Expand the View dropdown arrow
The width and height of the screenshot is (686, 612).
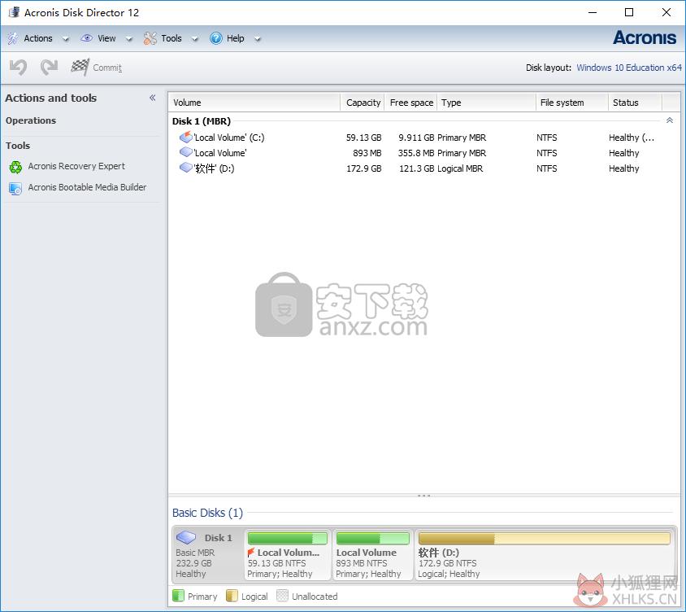(129, 39)
